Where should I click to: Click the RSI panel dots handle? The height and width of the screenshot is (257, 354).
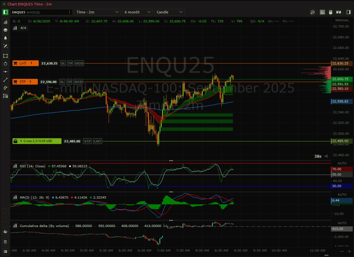(171, 161)
